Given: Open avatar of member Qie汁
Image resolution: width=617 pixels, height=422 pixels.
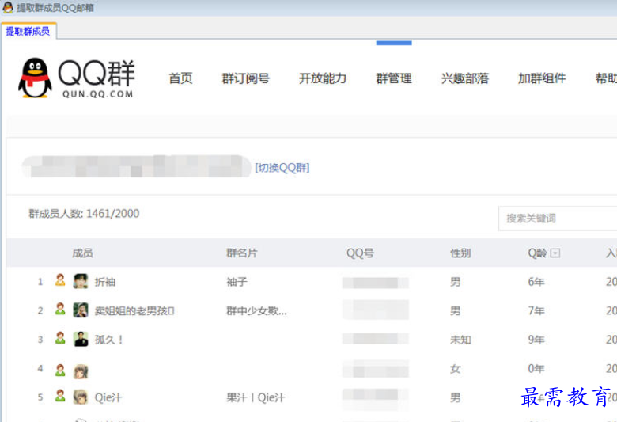Looking at the screenshot, I should 81,397.
